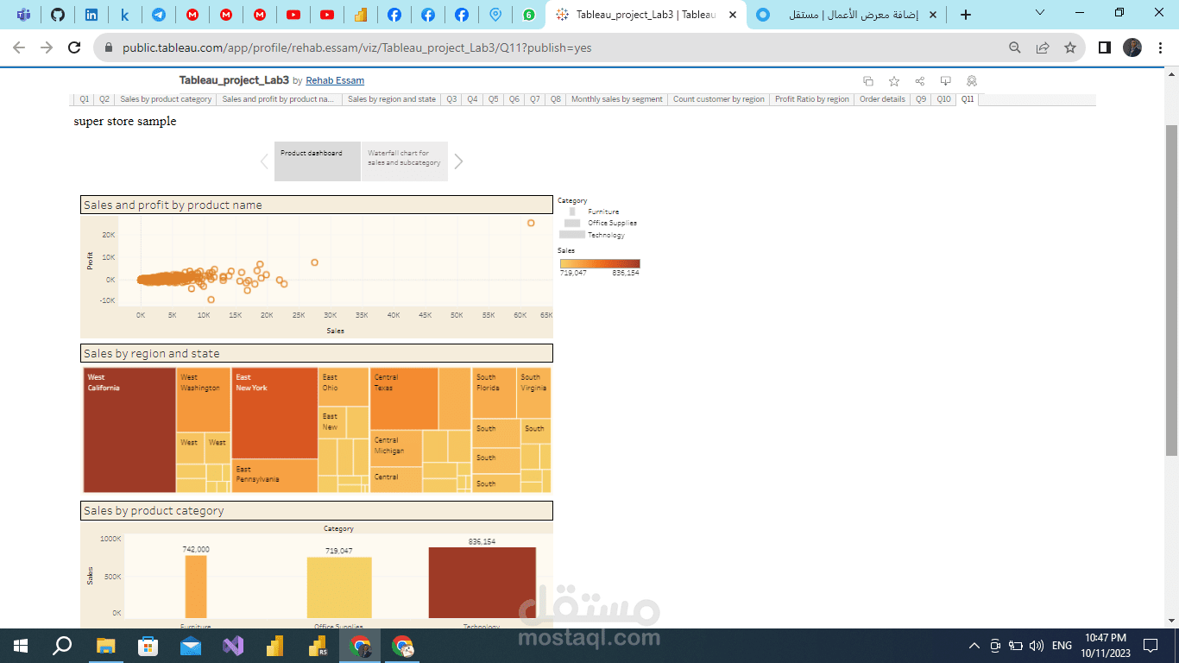This screenshot has height=663, width=1179.
Task: Advance to the next story point
Action: click(458, 161)
